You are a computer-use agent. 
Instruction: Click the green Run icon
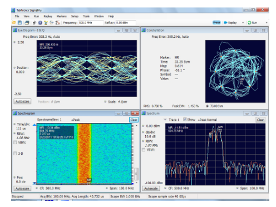(249, 23)
